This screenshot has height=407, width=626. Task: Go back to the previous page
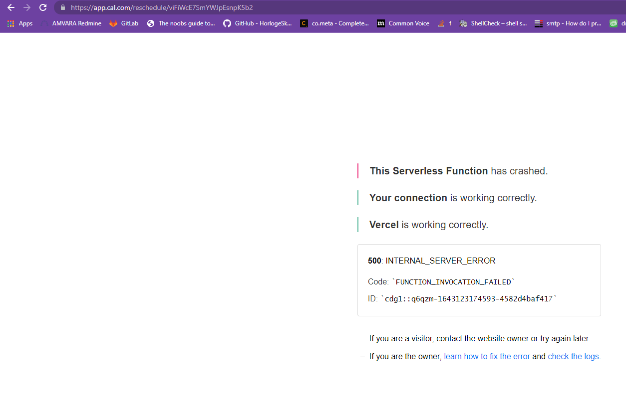(x=11, y=7)
